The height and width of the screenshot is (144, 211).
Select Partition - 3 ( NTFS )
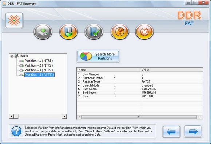tap(39, 70)
